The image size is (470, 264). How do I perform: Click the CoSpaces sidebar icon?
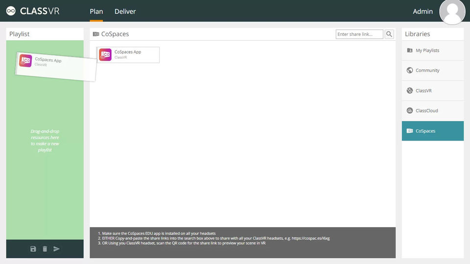409,131
